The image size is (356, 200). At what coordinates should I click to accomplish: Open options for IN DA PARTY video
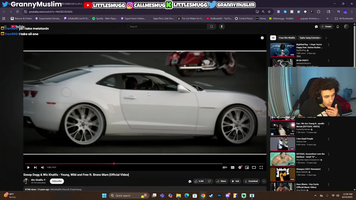click(x=328, y=61)
